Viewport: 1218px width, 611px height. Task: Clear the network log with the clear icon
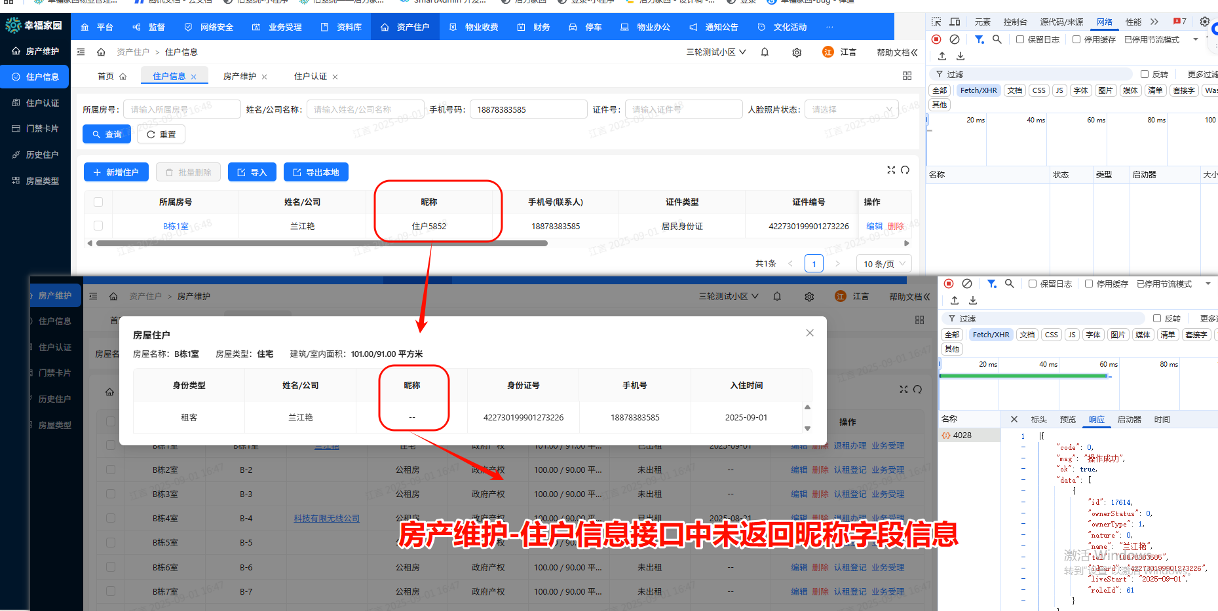point(954,39)
